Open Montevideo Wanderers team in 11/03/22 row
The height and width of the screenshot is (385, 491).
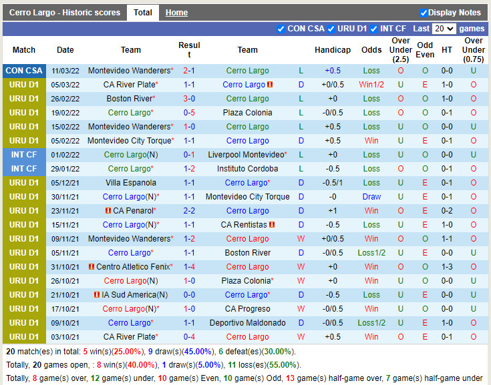(129, 71)
